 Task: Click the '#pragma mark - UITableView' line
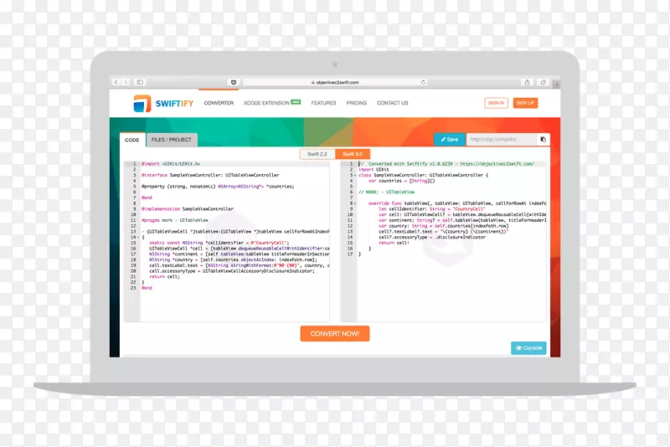(x=175, y=220)
